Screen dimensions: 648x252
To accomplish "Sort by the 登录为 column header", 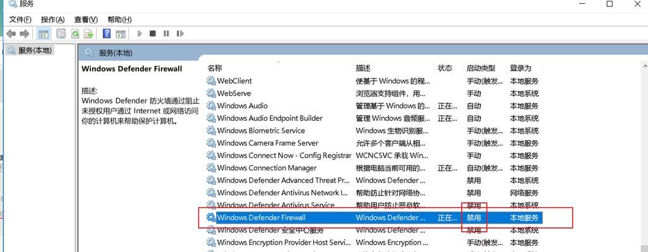I will 520,68.
